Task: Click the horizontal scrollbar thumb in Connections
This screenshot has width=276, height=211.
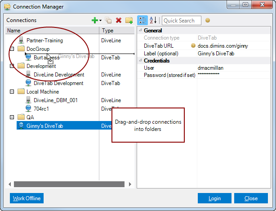Action: click(x=69, y=184)
